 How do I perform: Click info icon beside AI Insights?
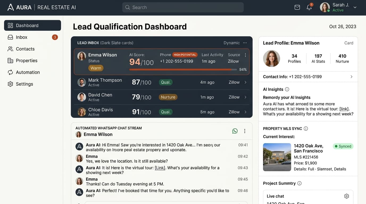[287, 89]
